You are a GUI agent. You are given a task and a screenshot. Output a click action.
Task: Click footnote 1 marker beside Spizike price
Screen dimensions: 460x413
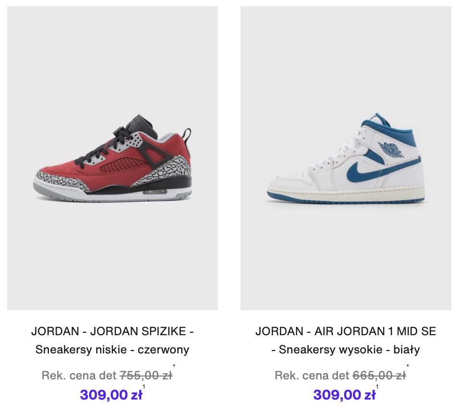tap(144, 387)
